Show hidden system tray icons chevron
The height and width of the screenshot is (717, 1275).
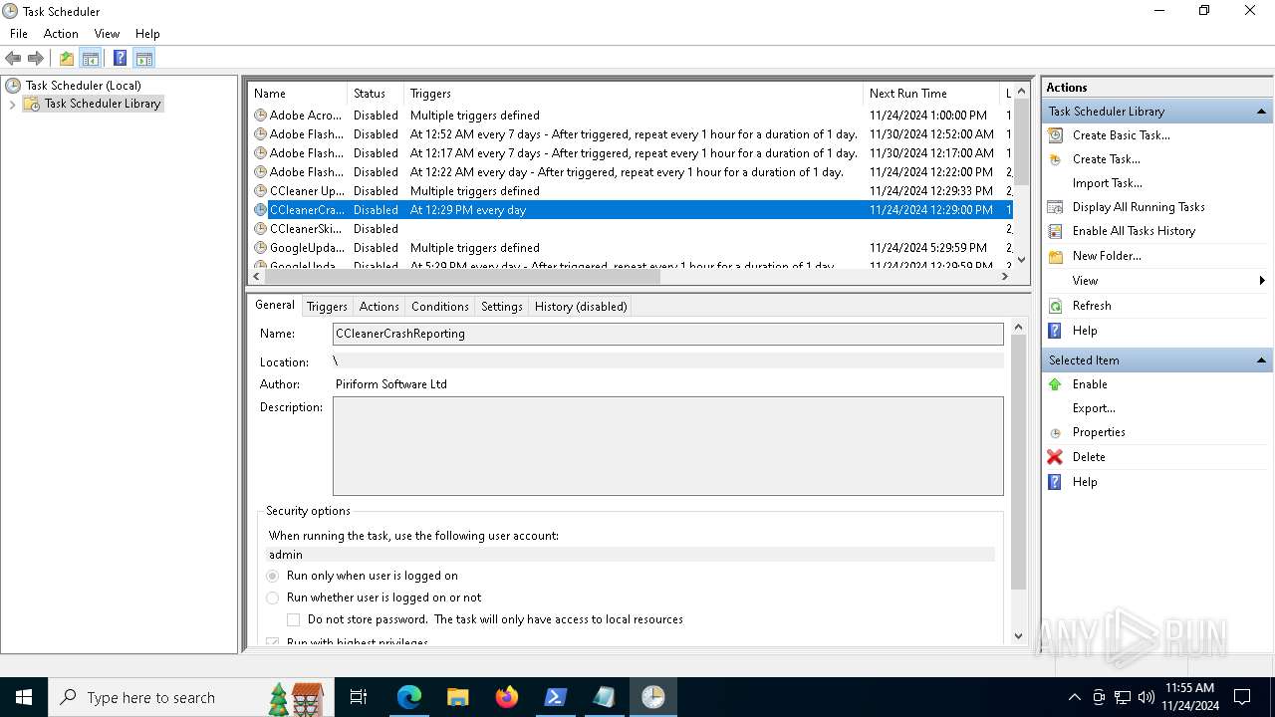pyautogui.click(x=1074, y=697)
